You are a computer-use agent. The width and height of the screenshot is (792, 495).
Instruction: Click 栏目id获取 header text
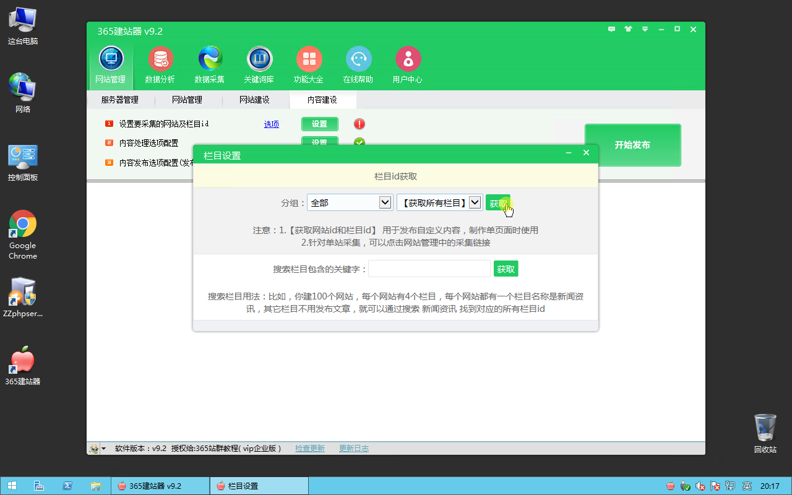pos(396,176)
